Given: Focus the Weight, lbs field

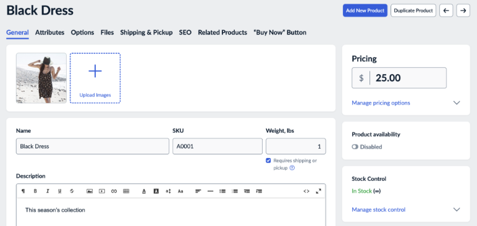Looking at the screenshot, I should pos(296,146).
